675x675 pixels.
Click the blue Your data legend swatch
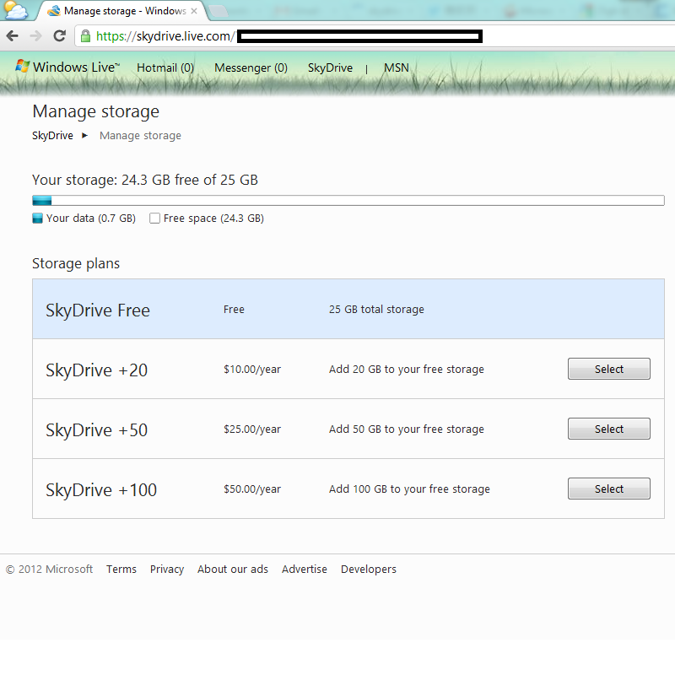coord(37,219)
